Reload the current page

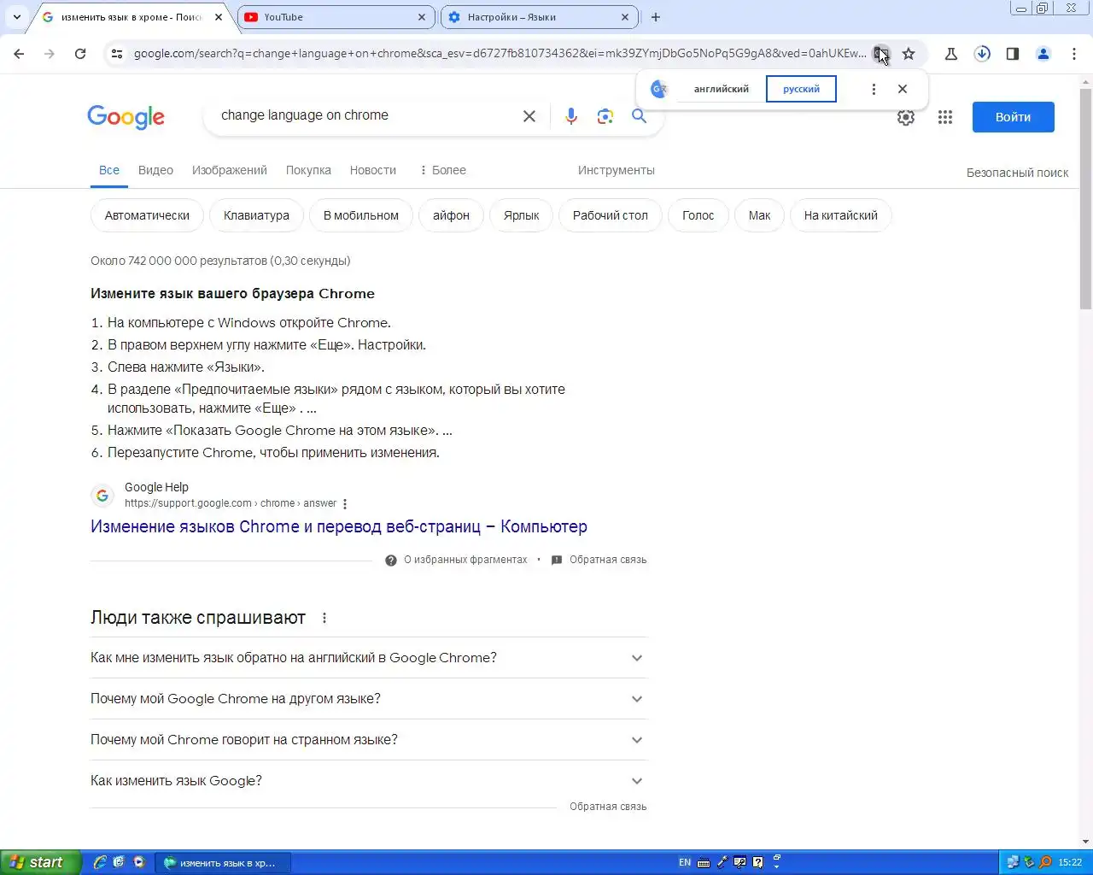click(80, 54)
